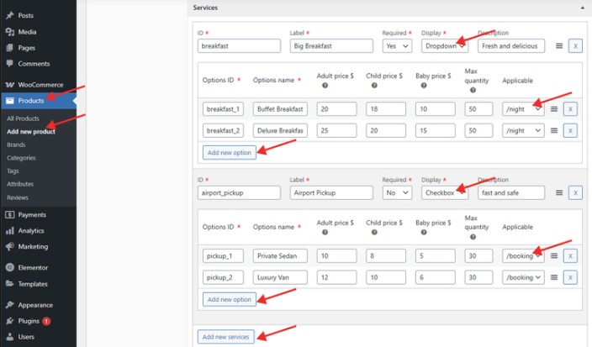The width and height of the screenshot is (592, 347).
Task: Click the Posts pin icon in sidebar
Action: tap(10, 15)
